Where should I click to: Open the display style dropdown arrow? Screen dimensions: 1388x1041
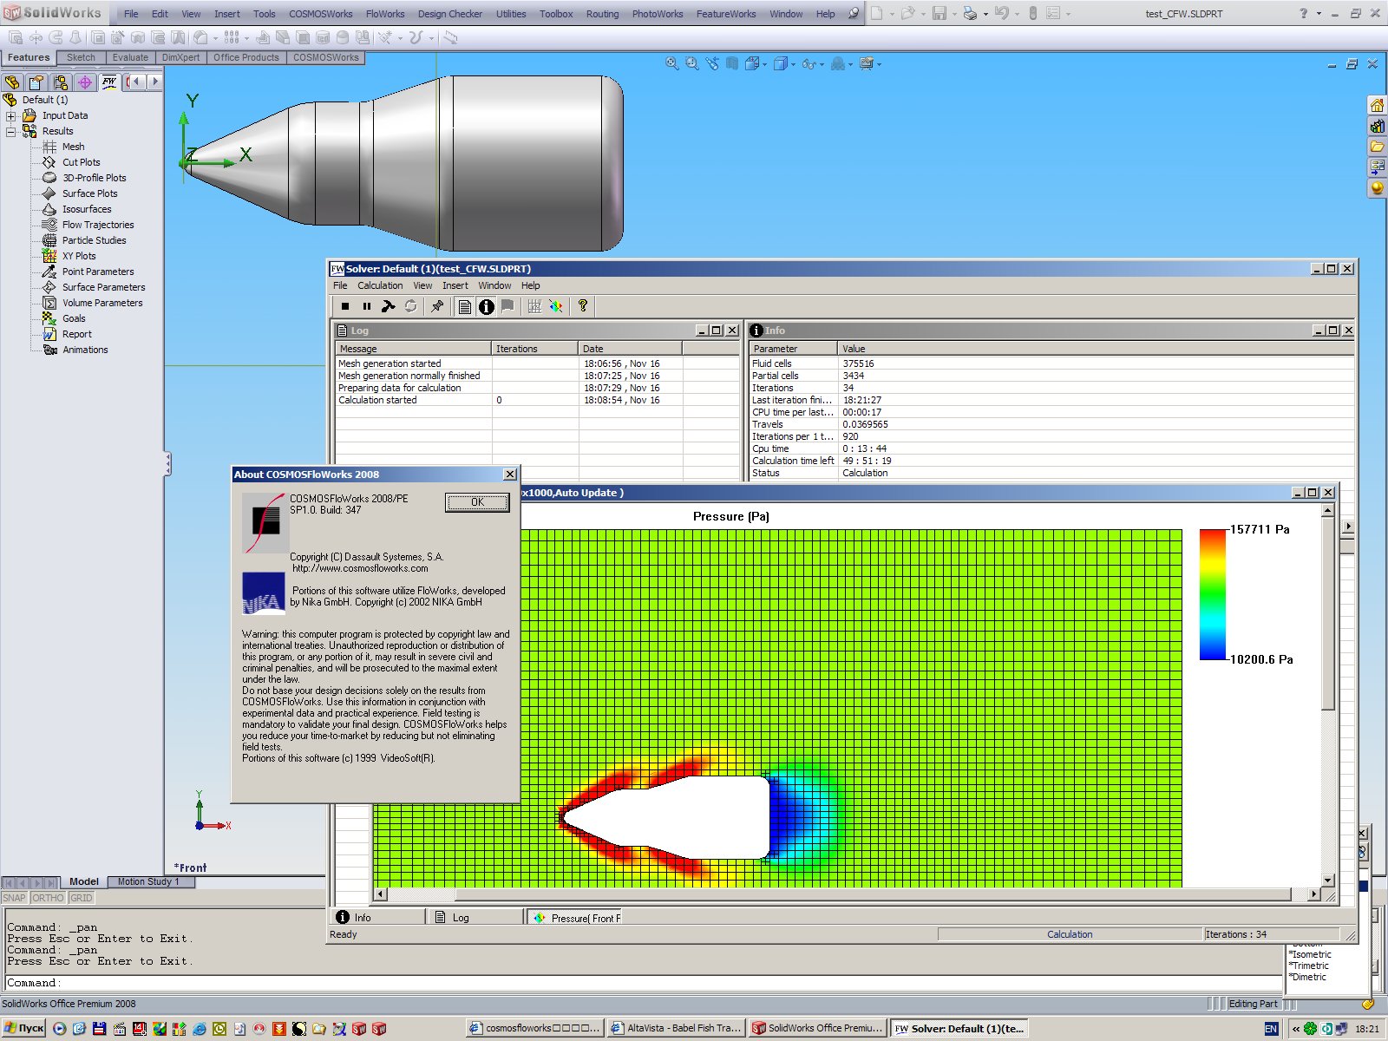tap(794, 64)
